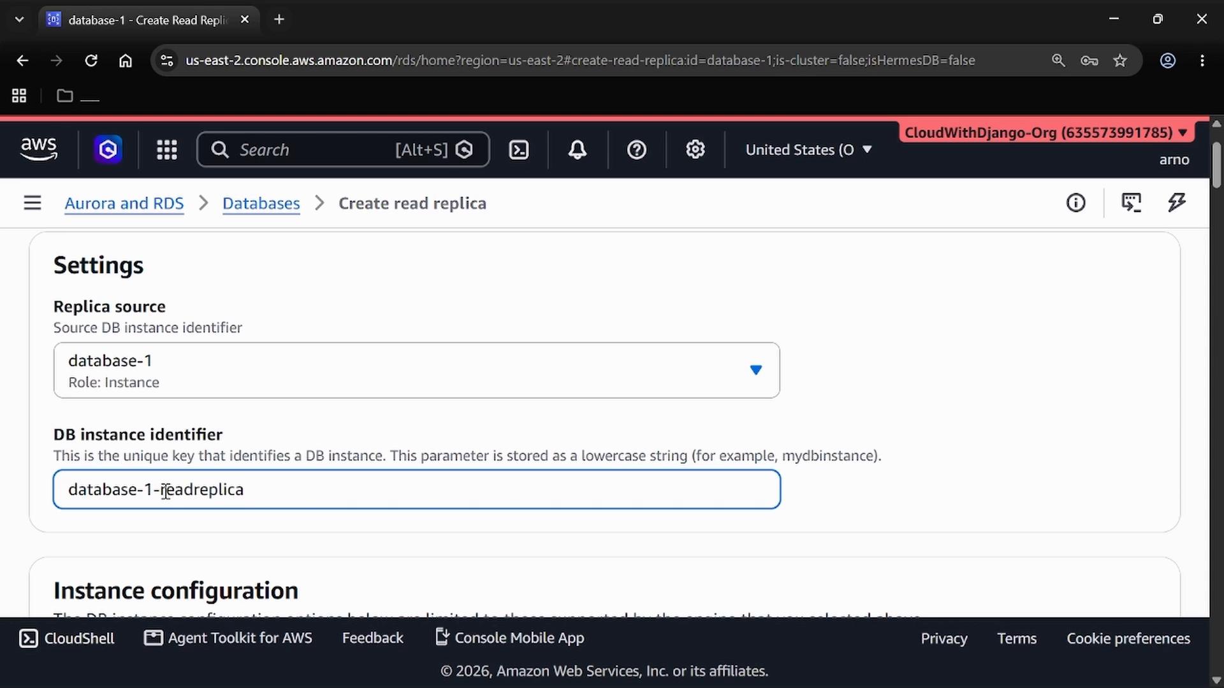Screen dimensions: 1224x688
Task: Open the AWS services grid menu
Action: click(x=167, y=150)
